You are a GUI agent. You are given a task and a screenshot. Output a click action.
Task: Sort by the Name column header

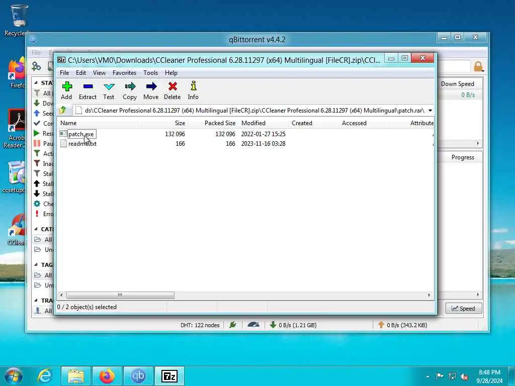pos(98,123)
